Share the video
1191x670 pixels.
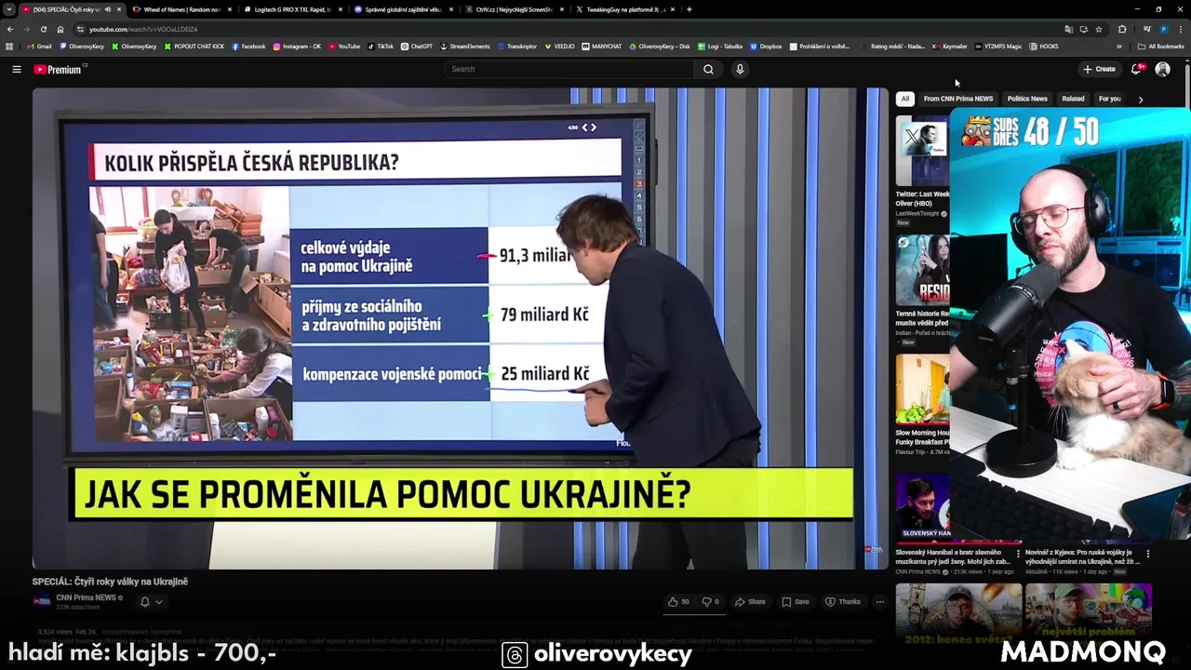[x=750, y=602]
